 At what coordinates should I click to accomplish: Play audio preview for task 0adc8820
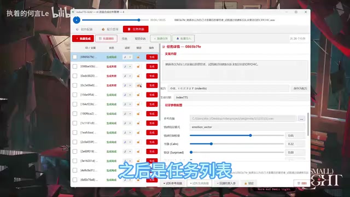coord(125,76)
